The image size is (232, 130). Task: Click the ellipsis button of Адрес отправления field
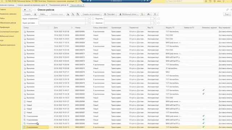(x=87, y=19)
